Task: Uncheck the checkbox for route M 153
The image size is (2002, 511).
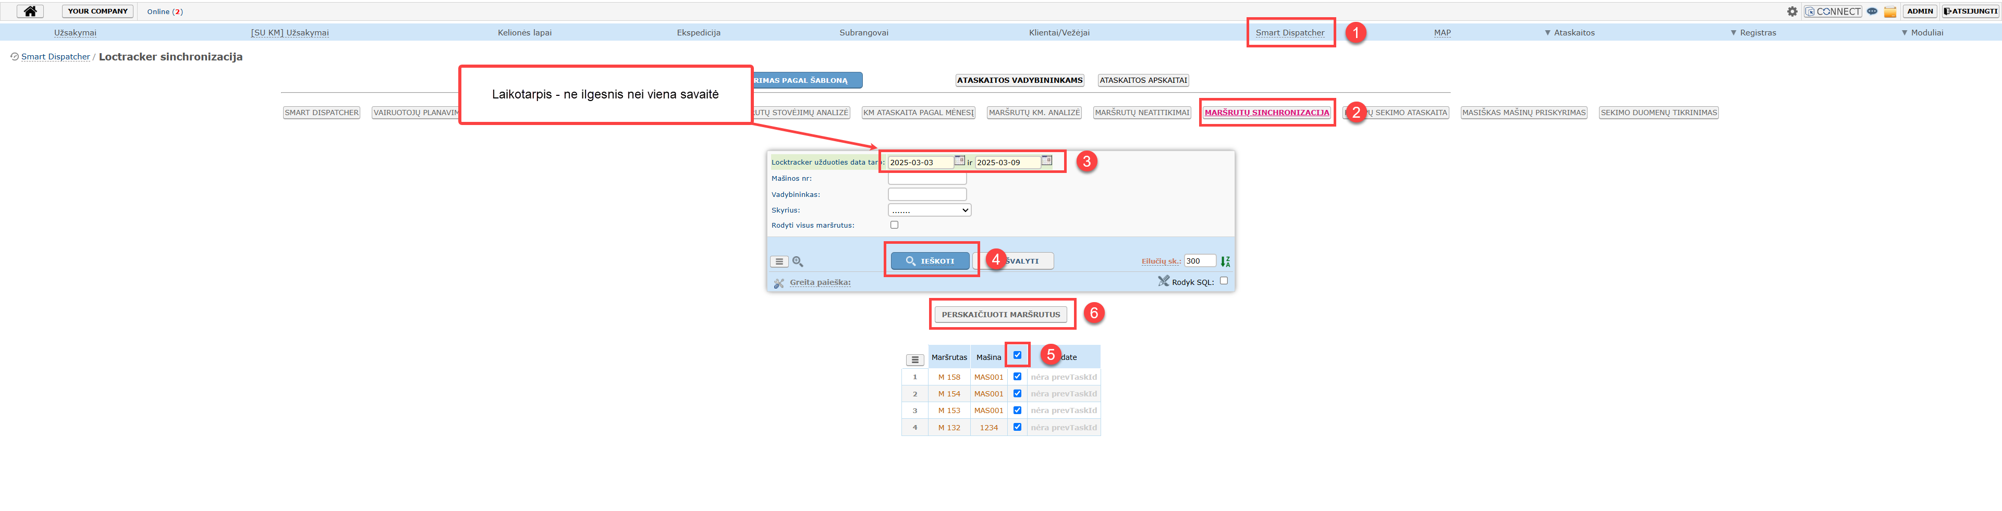Action: pos(1017,410)
